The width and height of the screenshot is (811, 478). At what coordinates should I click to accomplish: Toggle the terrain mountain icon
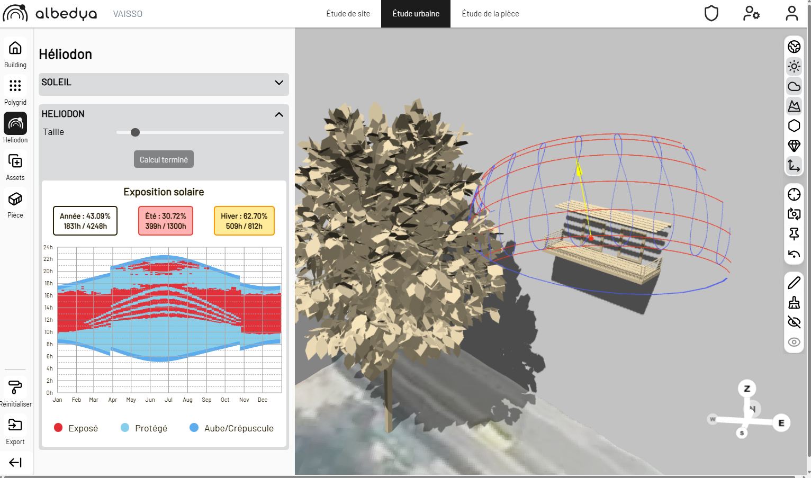[794, 106]
